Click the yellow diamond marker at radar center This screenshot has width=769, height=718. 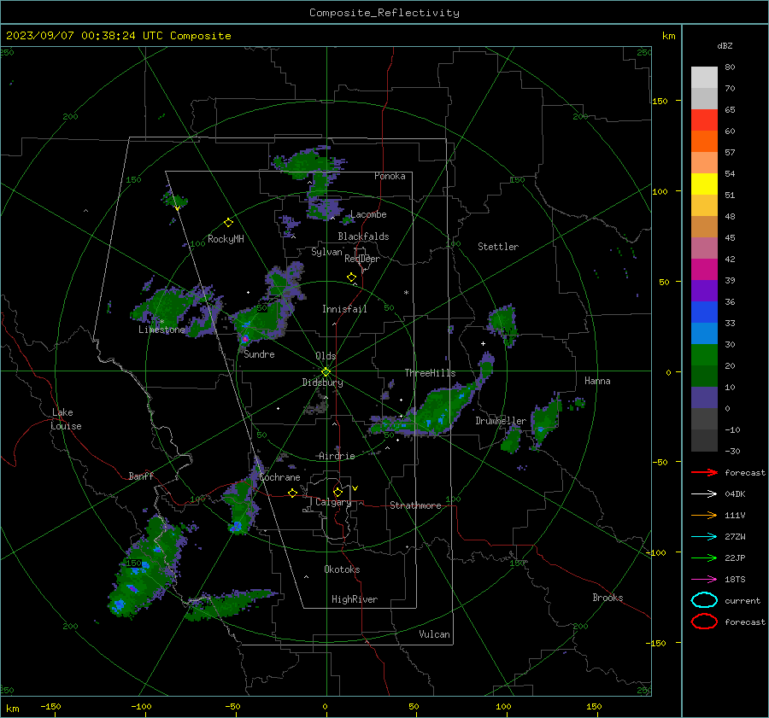[326, 372]
